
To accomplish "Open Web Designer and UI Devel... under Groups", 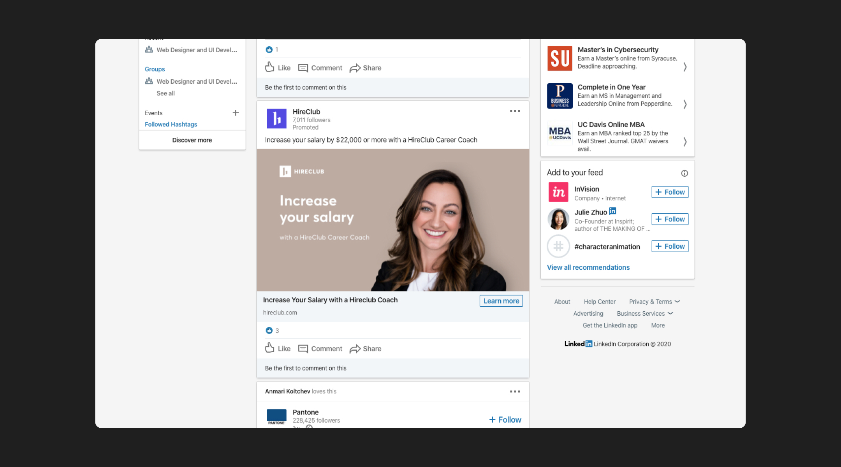I will click(x=197, y=81).
